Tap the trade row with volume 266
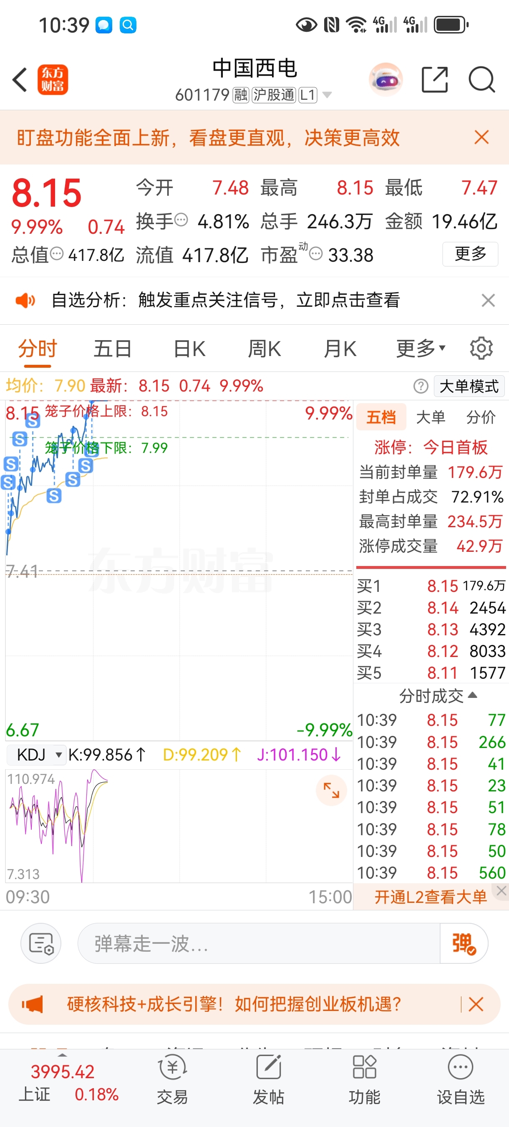 pyautogui.click(x=431, y=742)
